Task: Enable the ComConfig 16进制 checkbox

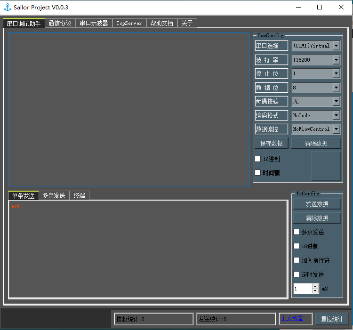Action: 258,159
